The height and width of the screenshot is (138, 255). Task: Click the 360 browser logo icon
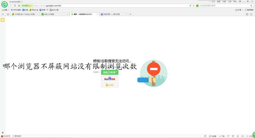coord(4,4)
